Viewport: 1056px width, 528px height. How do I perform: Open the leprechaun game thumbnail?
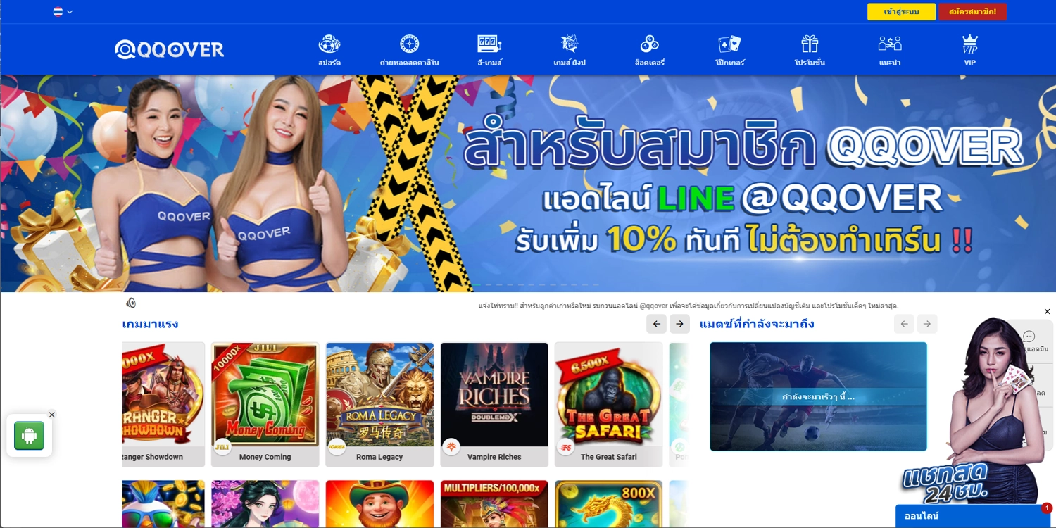(380, 504)
